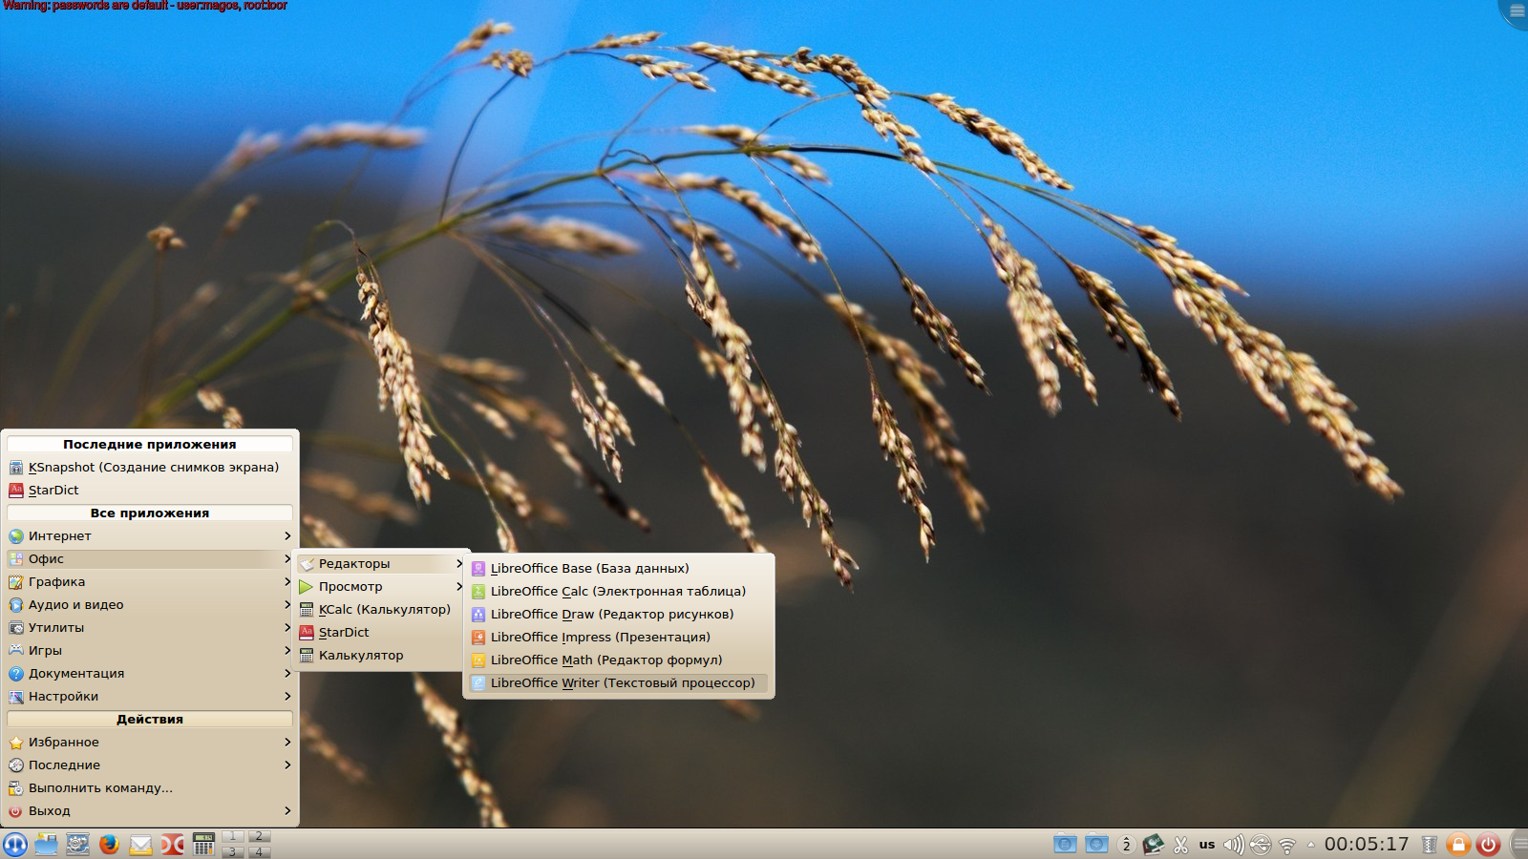The image size is (1528, 859).
Task: Switch to virtual desktop 1
Action: (x=233, y=837)
